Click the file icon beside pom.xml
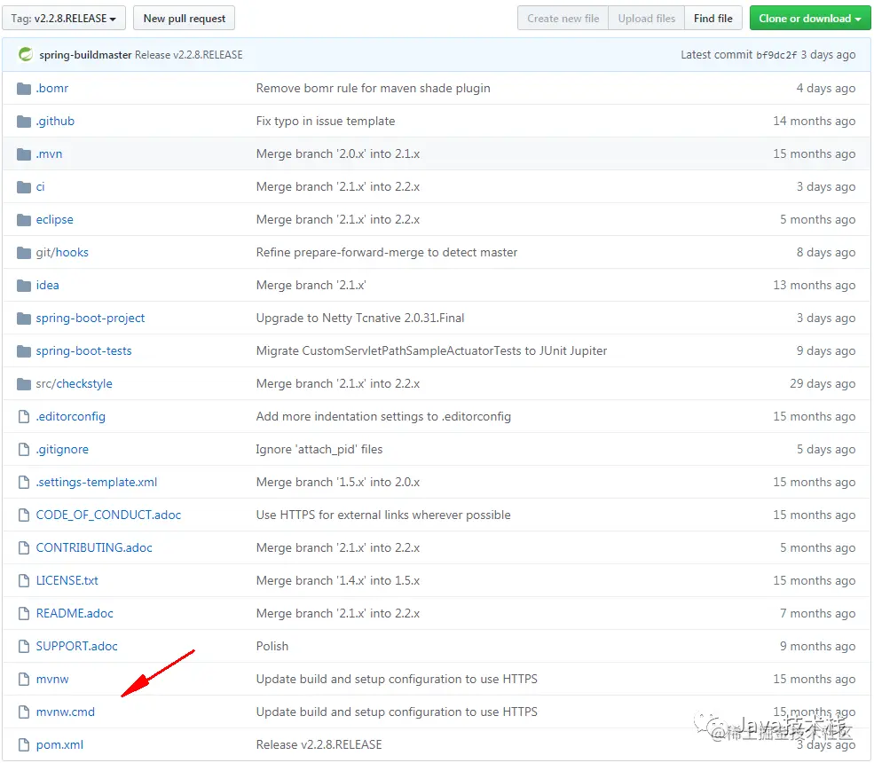874x763 pixels. pos(24,745)
